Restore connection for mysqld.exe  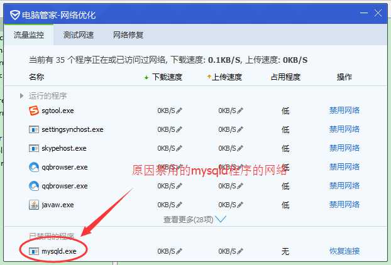pyautogui.click(x=344, y=251)
